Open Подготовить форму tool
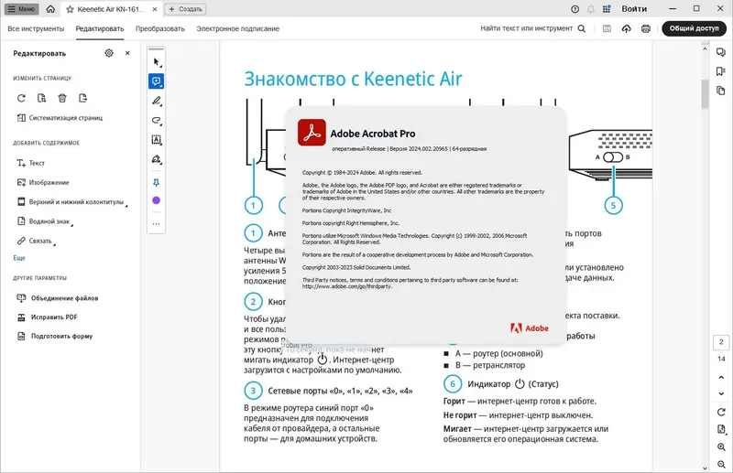The height and width of the screenshot is (473, 733). coord(55,336)
